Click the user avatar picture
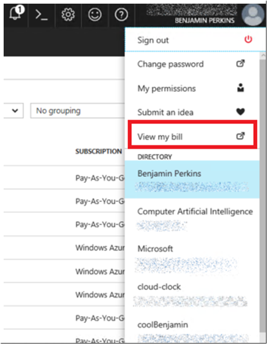 click(x=252, y=16)
